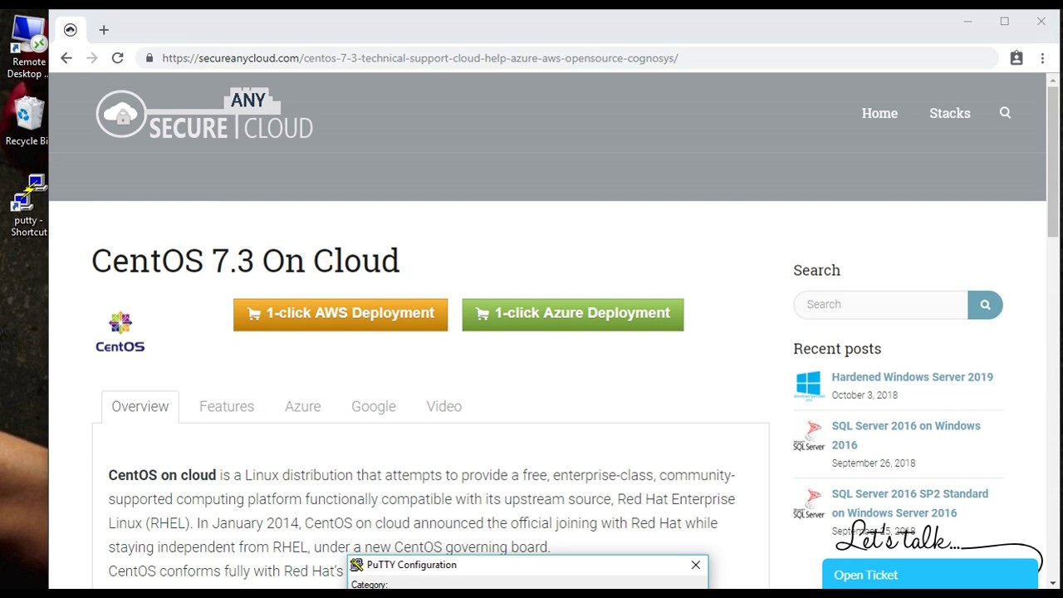Viewport: 1063px width, 598px height.
Task: Open the Stacks menu item
Action: coord(950,113)
